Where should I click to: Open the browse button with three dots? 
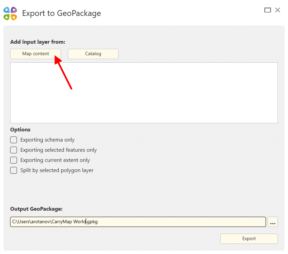[273, 222]
